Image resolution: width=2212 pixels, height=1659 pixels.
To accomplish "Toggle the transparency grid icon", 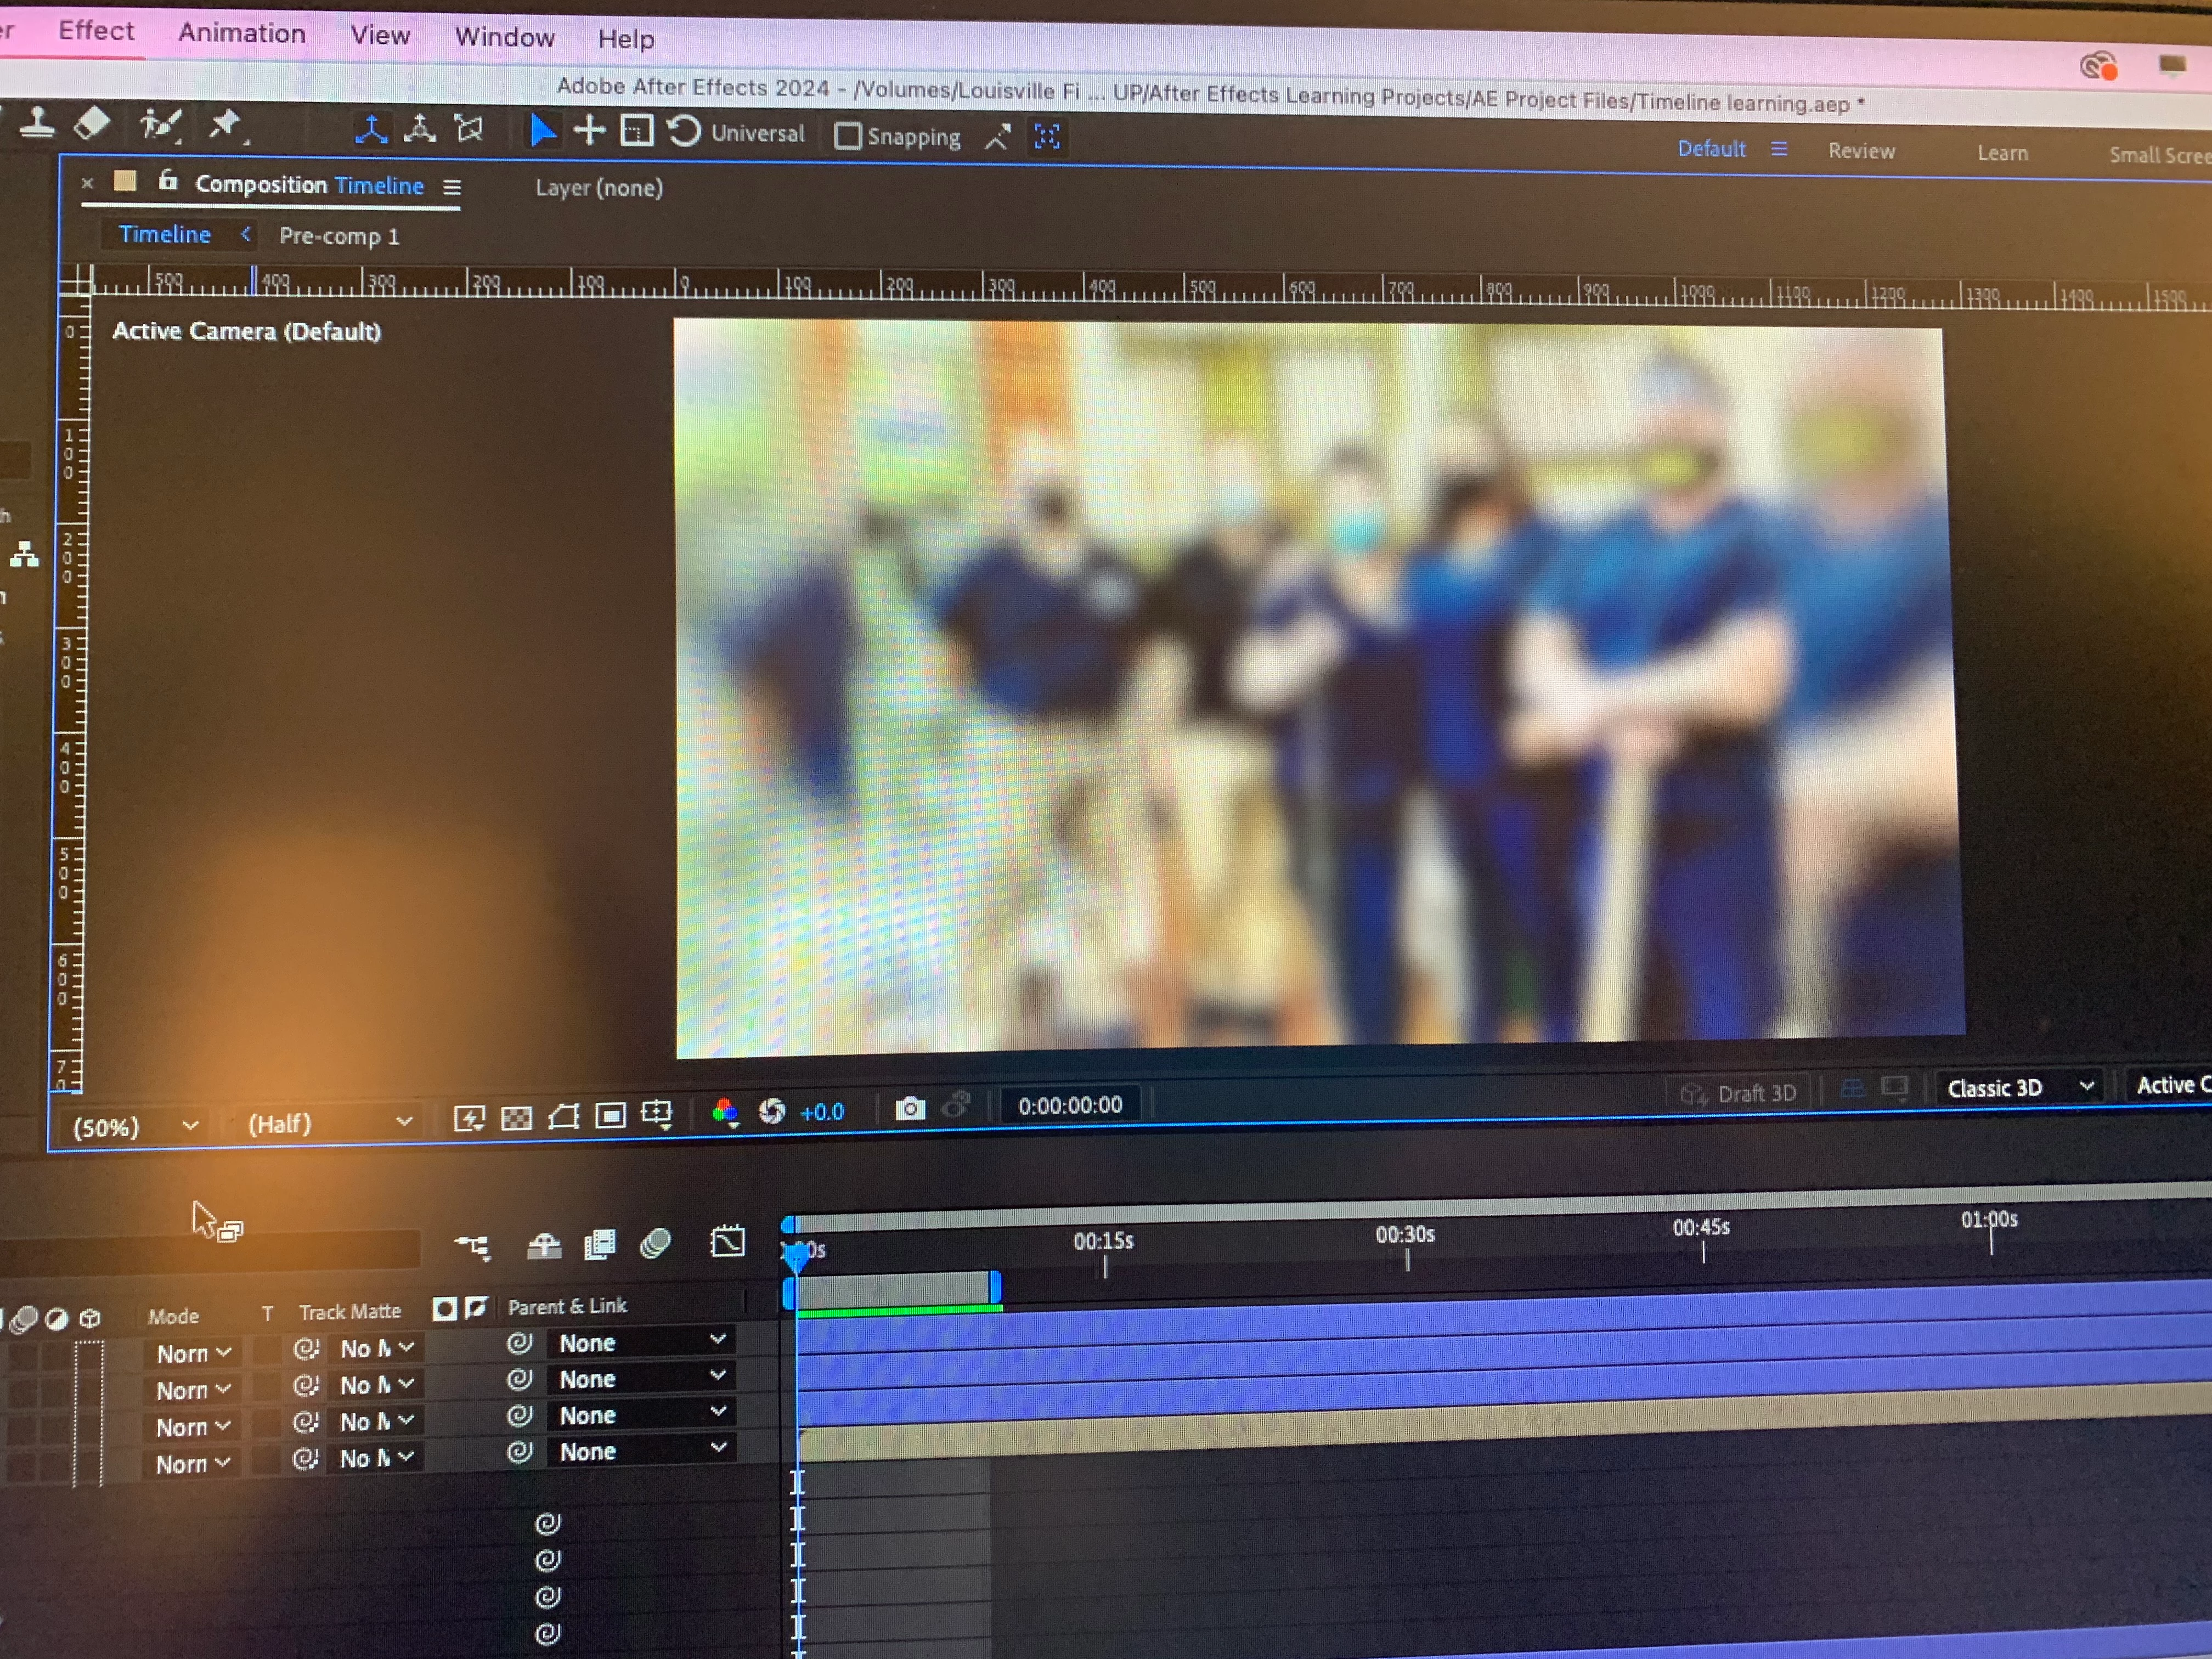I will pyautogui.click(x=516, y=1117).
